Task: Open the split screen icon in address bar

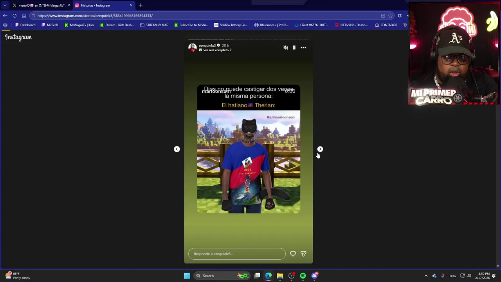Action: click(x=383, y=16)
